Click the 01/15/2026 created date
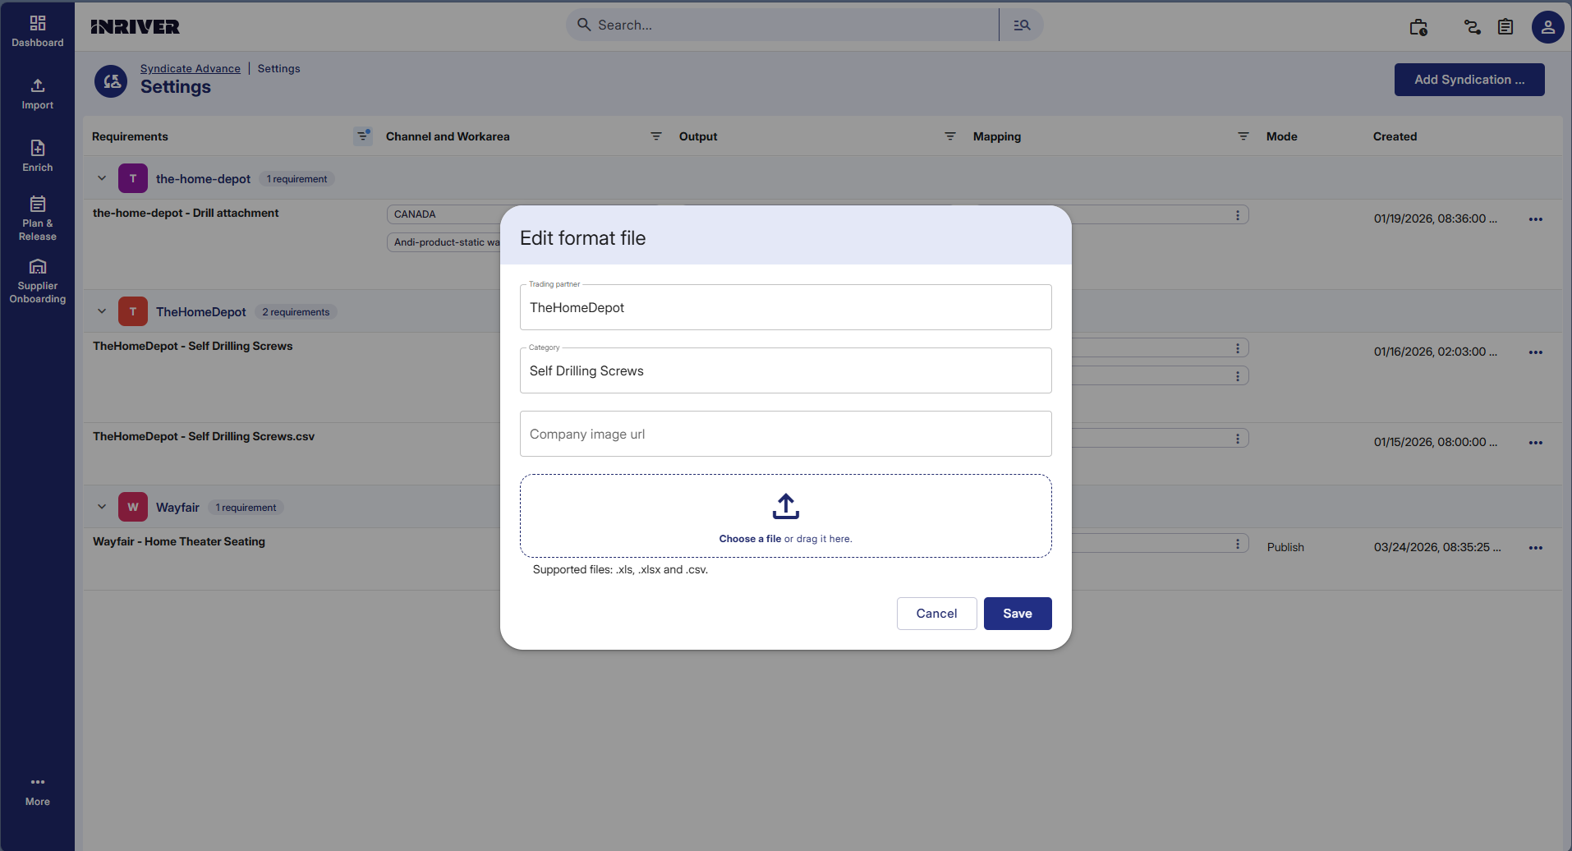This screenshot has height=851, width=1572. pyautogui.click(x=1436, y=442)
